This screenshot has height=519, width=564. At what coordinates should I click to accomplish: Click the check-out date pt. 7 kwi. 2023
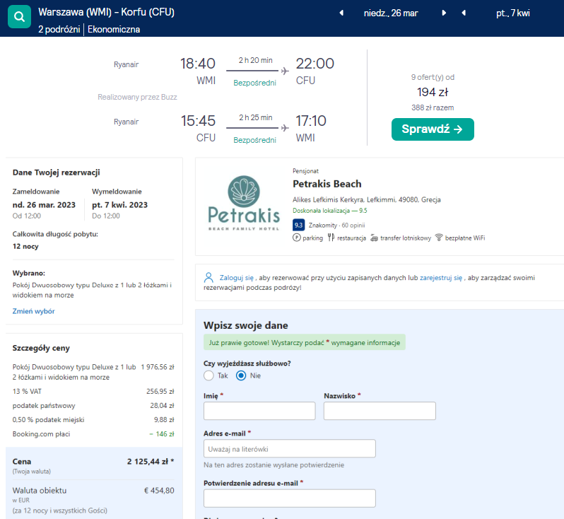pyautogui.click(x=119, y=205)
